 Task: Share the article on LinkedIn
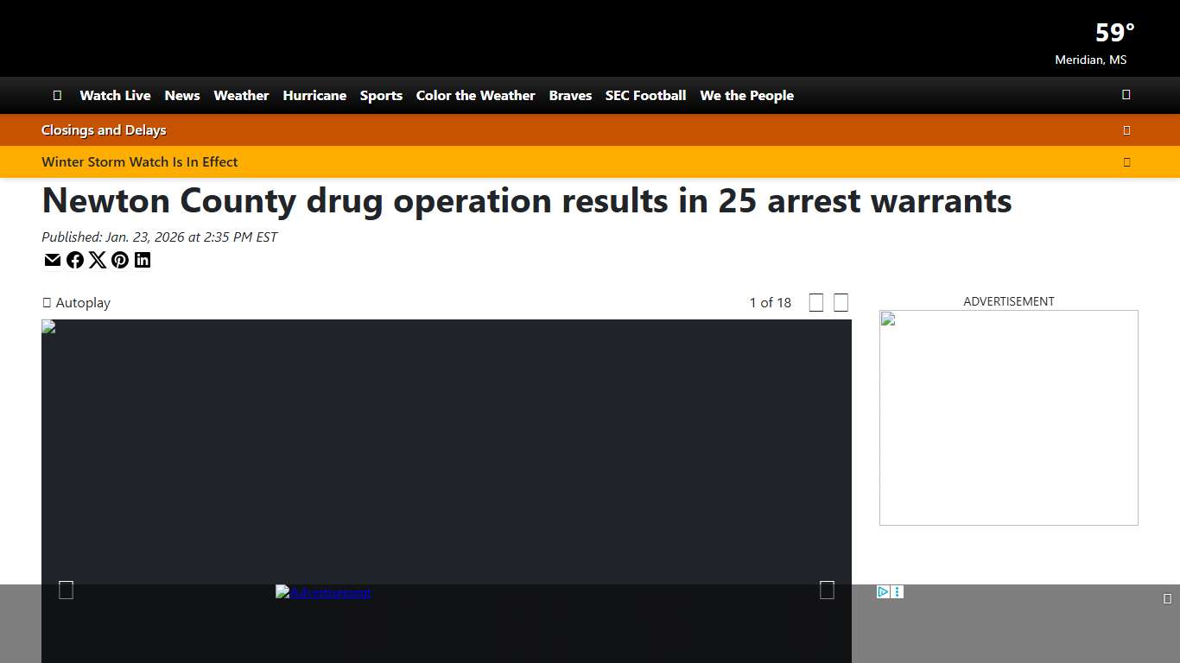(143, 260)
